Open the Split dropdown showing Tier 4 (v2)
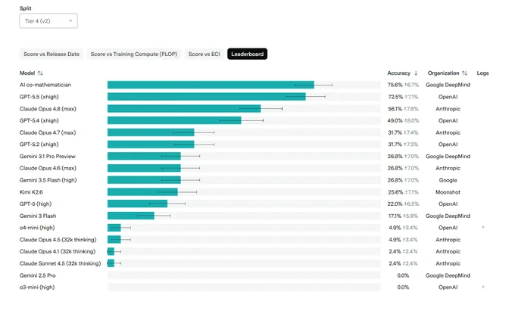The image size is (515, 314). pyautogui.click(x=48, y=20)
